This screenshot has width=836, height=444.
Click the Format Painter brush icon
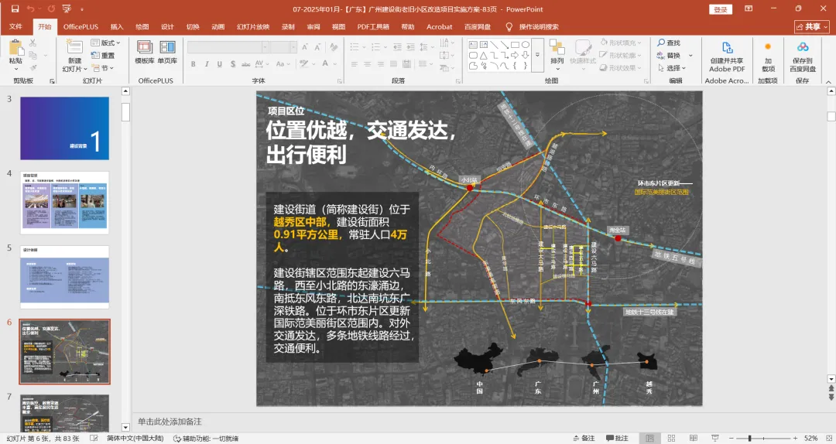click(x=33, y=68)
